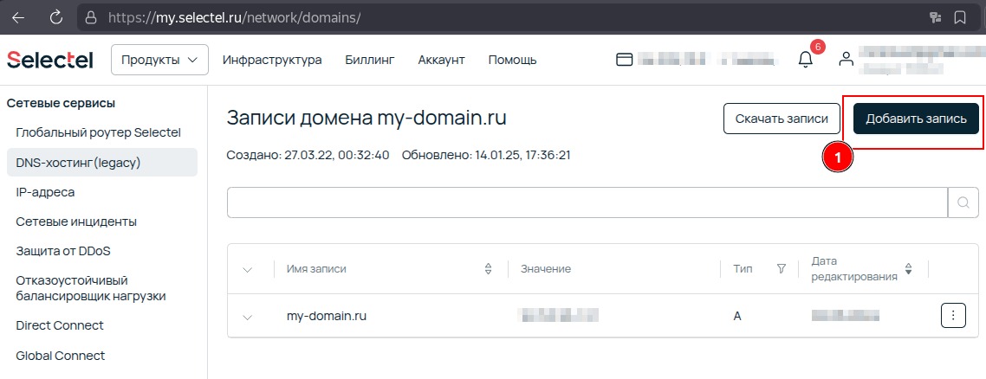986x379 pixels.
Task: Click the user profile icon
Action: tap(847, 60)
